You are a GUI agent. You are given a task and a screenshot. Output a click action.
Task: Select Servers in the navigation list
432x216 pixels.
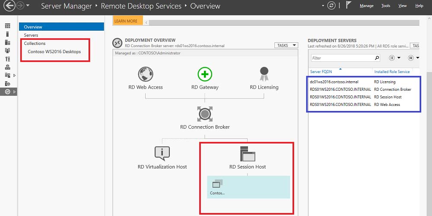pos(31,35)
